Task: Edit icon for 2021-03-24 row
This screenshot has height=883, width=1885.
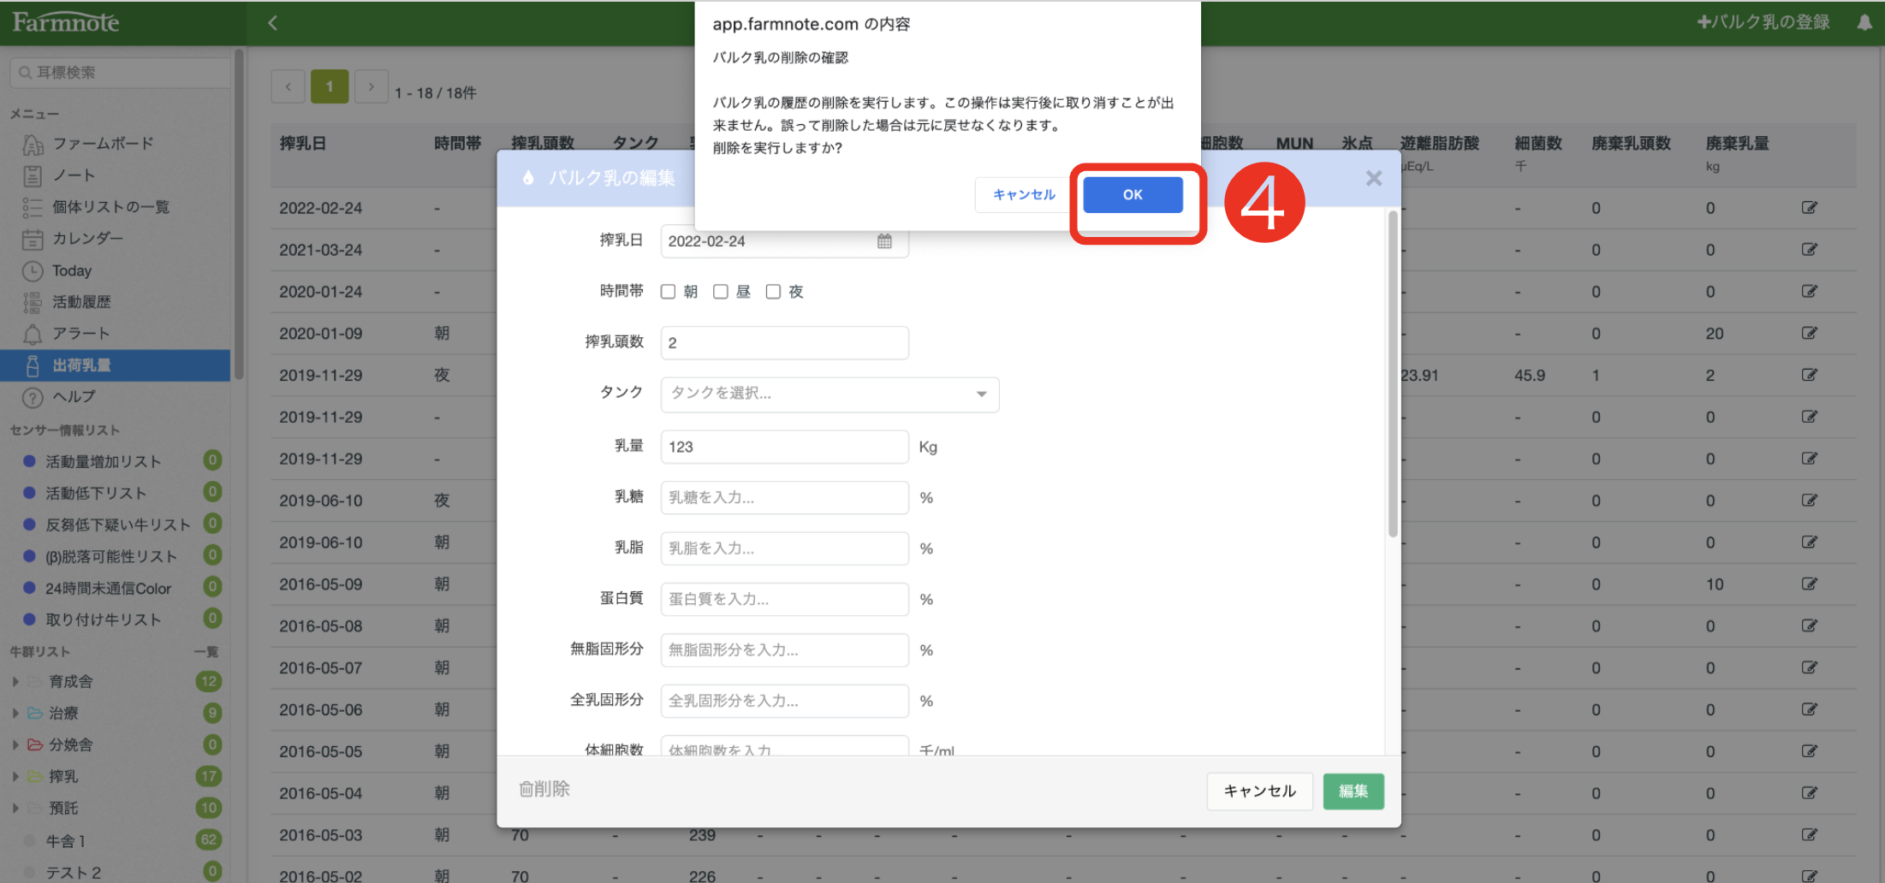Action: coord(1809,250)
